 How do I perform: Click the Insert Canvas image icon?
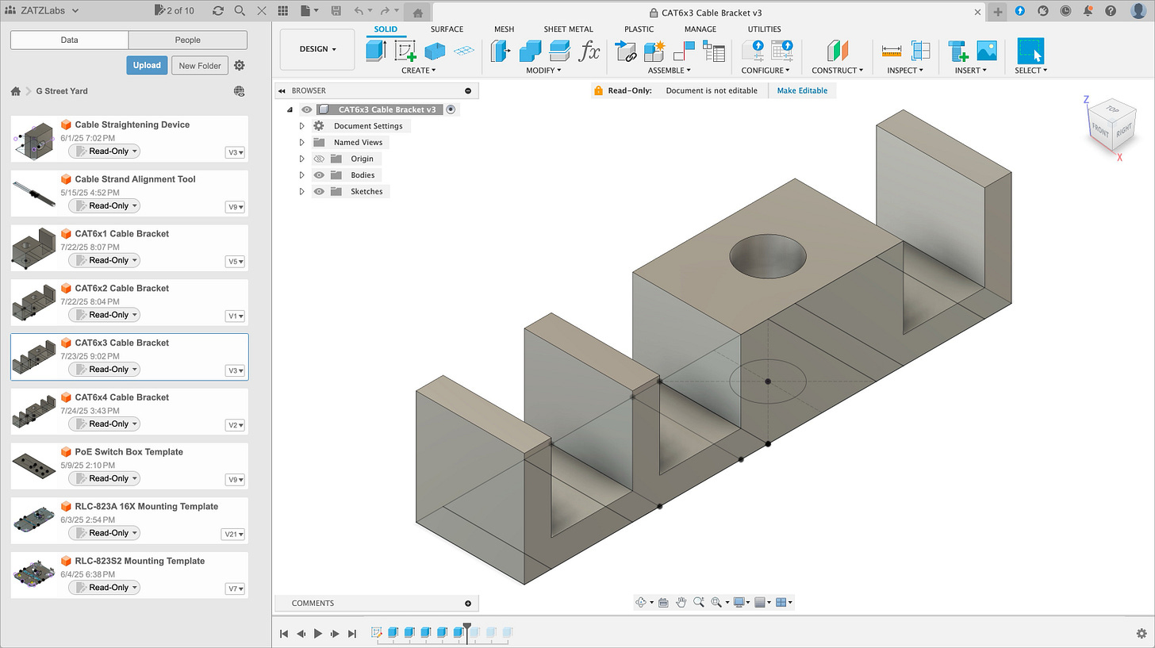(987, 51)
